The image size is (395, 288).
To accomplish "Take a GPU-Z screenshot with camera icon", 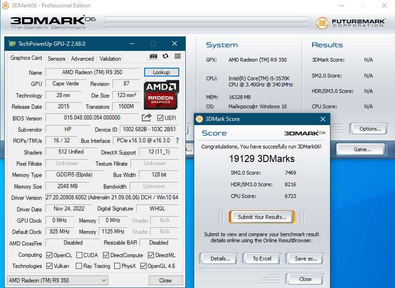I will (153, 56).
